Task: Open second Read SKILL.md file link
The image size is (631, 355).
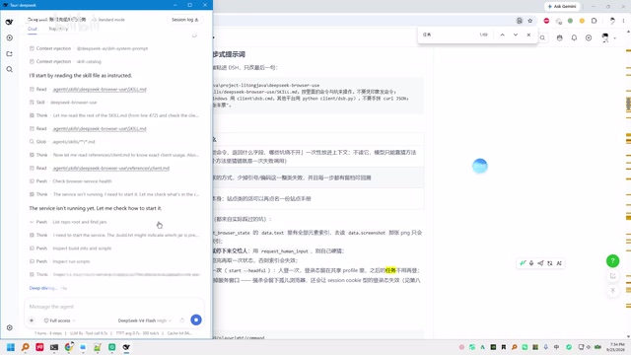Action: click(100, 129)
